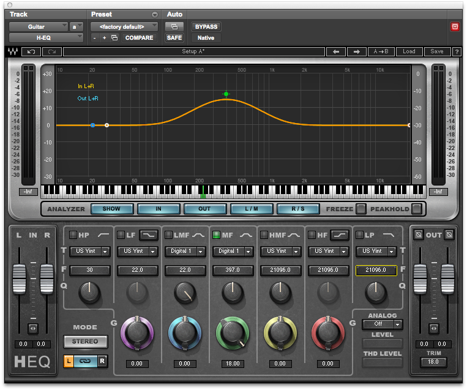Click the MF frequency field 397.0
467x390 pixels.
point(233,270)
